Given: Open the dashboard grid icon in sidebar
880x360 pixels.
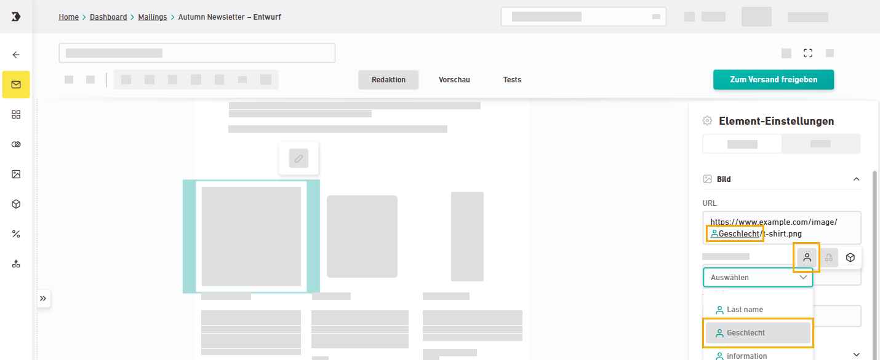Looking at the screenshot, I should (x=16, y=114).
